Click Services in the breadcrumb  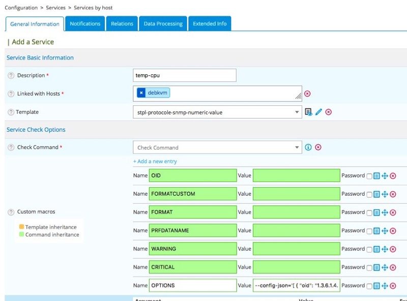pyautogui.click(x=55, y=8)
